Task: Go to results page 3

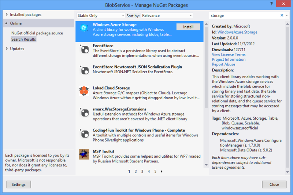Action: coord(142,172)
